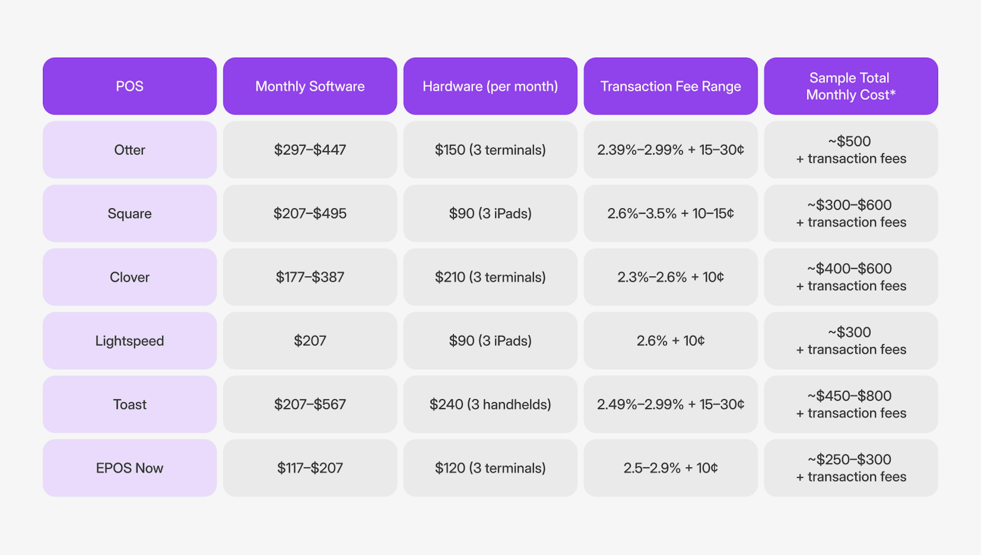Click Otter's $297–$447 software price
This screenshot has width=981, height=555.
310,150
